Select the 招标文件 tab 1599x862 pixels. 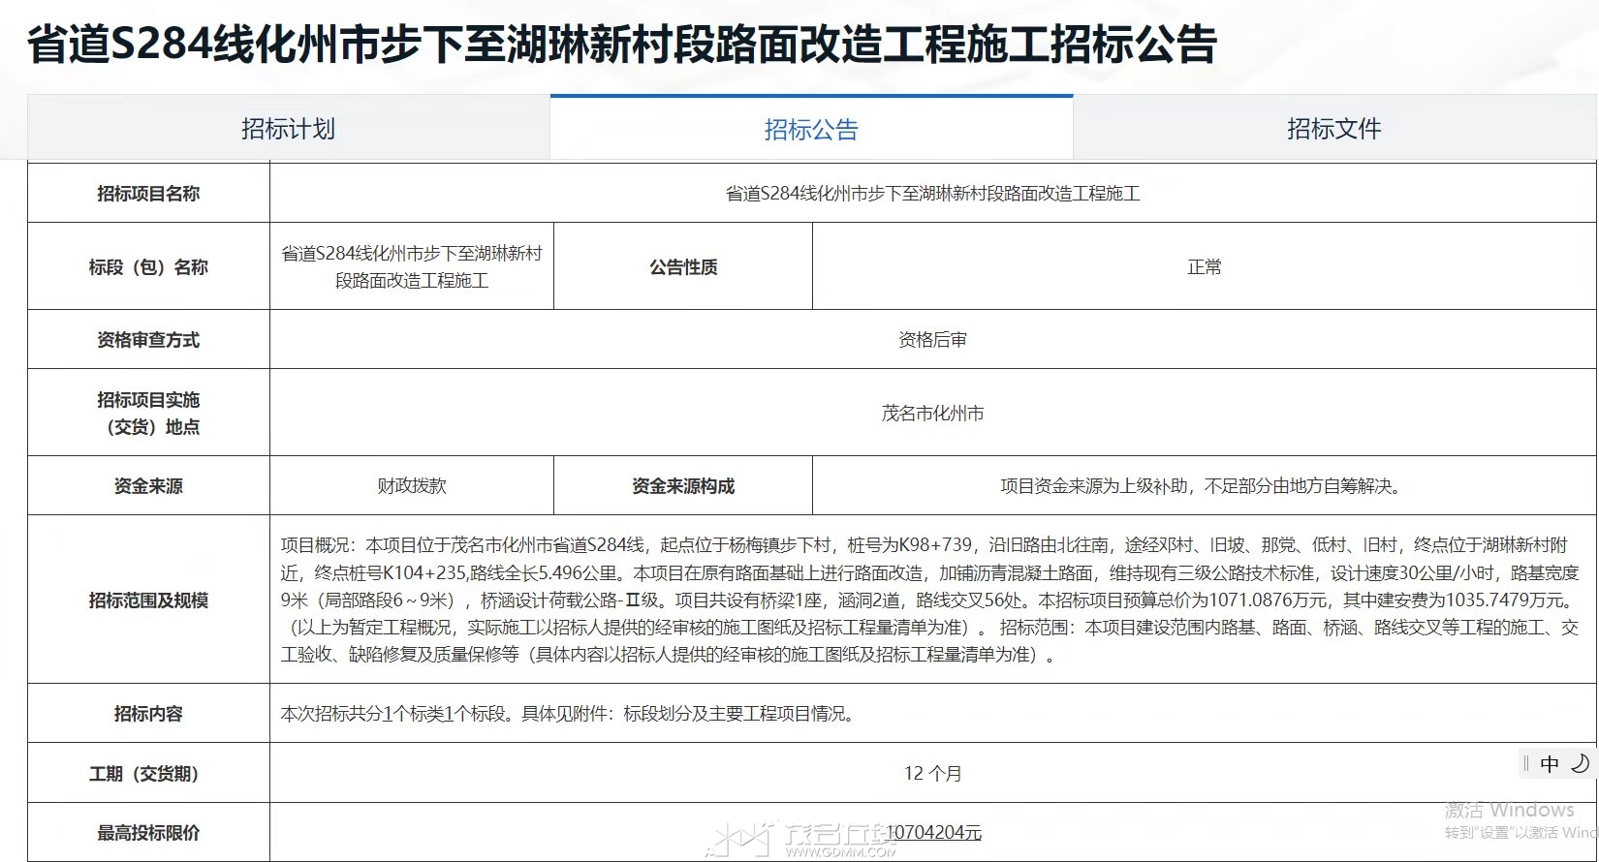pos(1334,128)
